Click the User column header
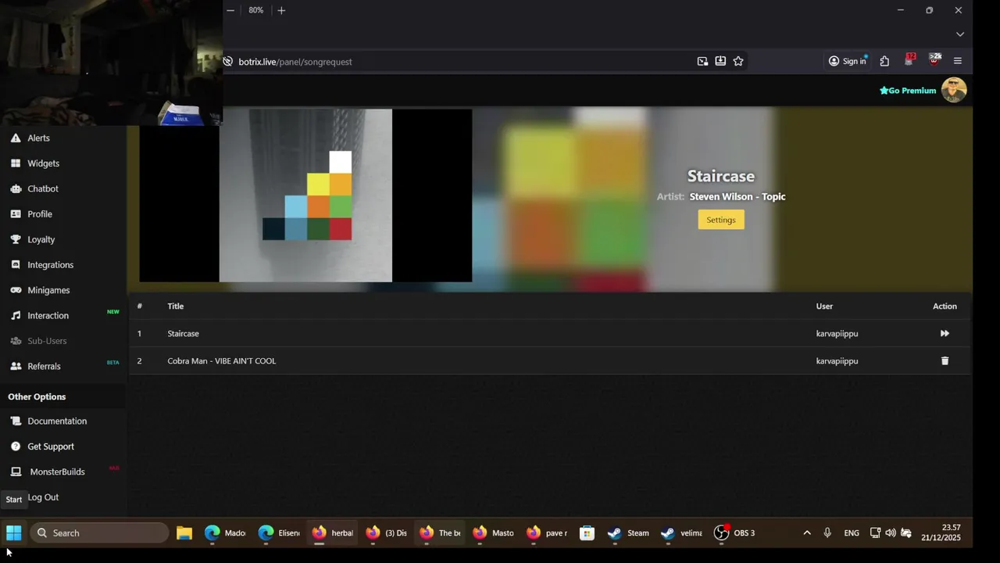 [x=824, y=307]
